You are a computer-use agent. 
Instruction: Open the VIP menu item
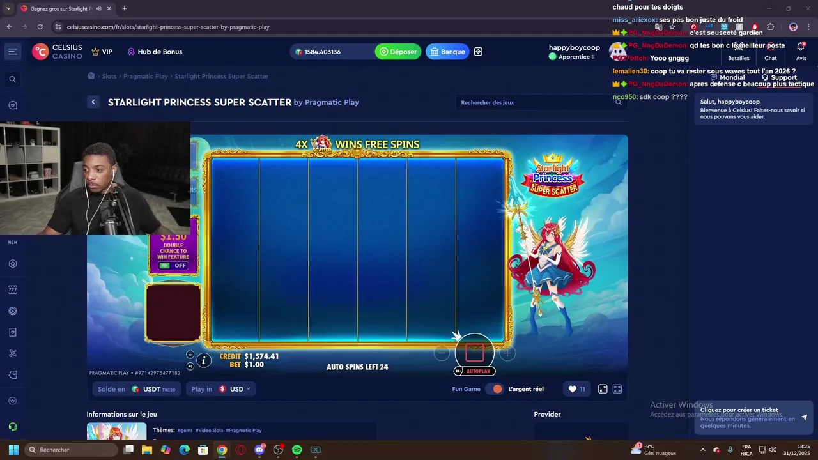102,52
